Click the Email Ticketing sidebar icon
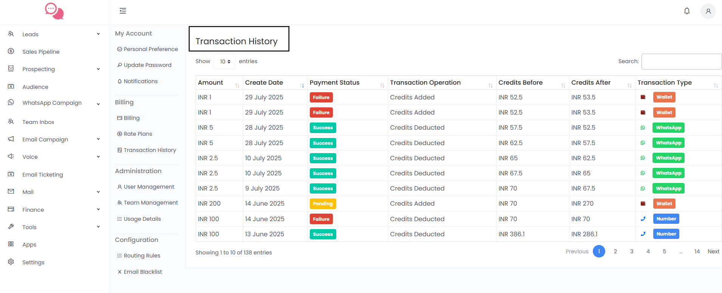Viewport: 722px width, 293px height. coord(11,174)
